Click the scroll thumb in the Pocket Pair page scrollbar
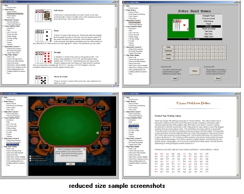 [x=237, y=118]
